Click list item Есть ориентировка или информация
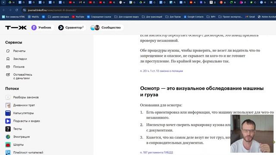This screenshot has height=155, width=276. (210, 115)
